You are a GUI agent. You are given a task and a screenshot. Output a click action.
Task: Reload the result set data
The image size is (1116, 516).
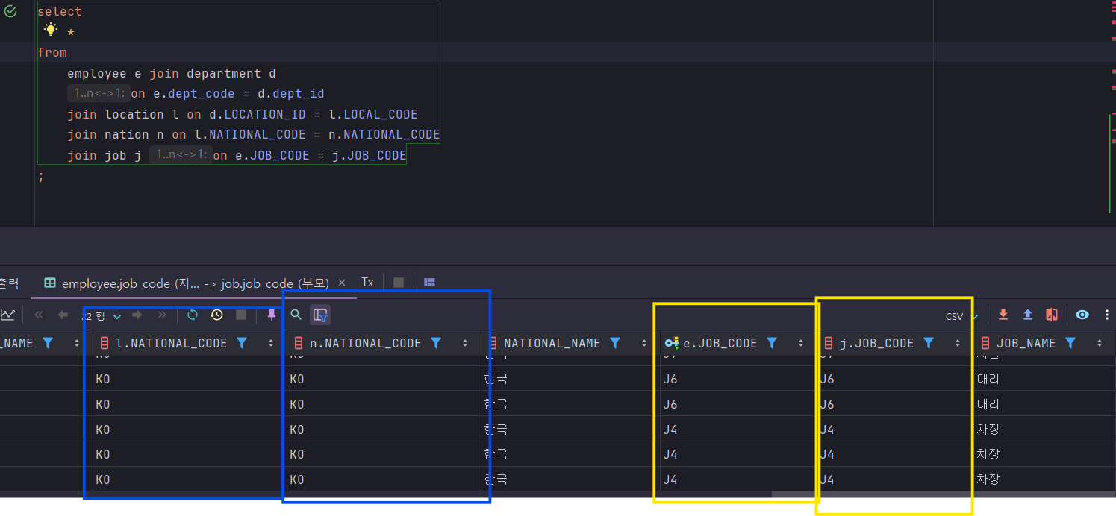pyautogui.click(x=193, y=315)
